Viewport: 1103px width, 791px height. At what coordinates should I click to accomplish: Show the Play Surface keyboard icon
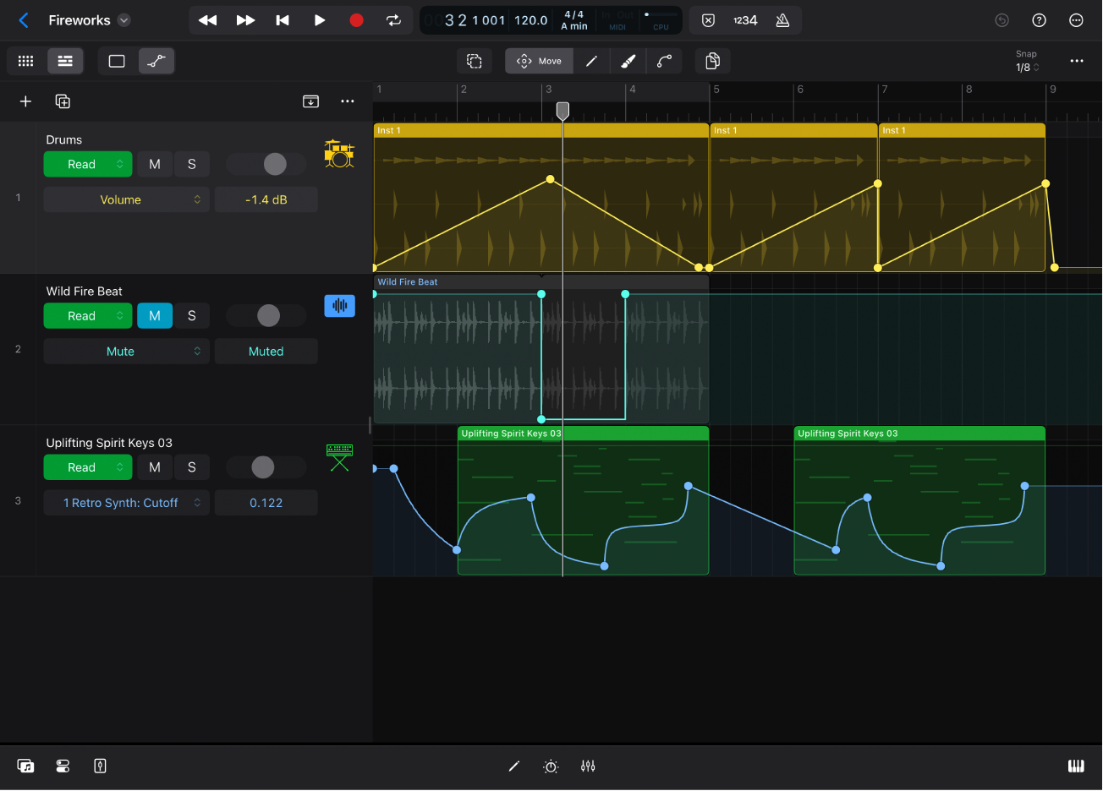click(x=1076, y=766)
